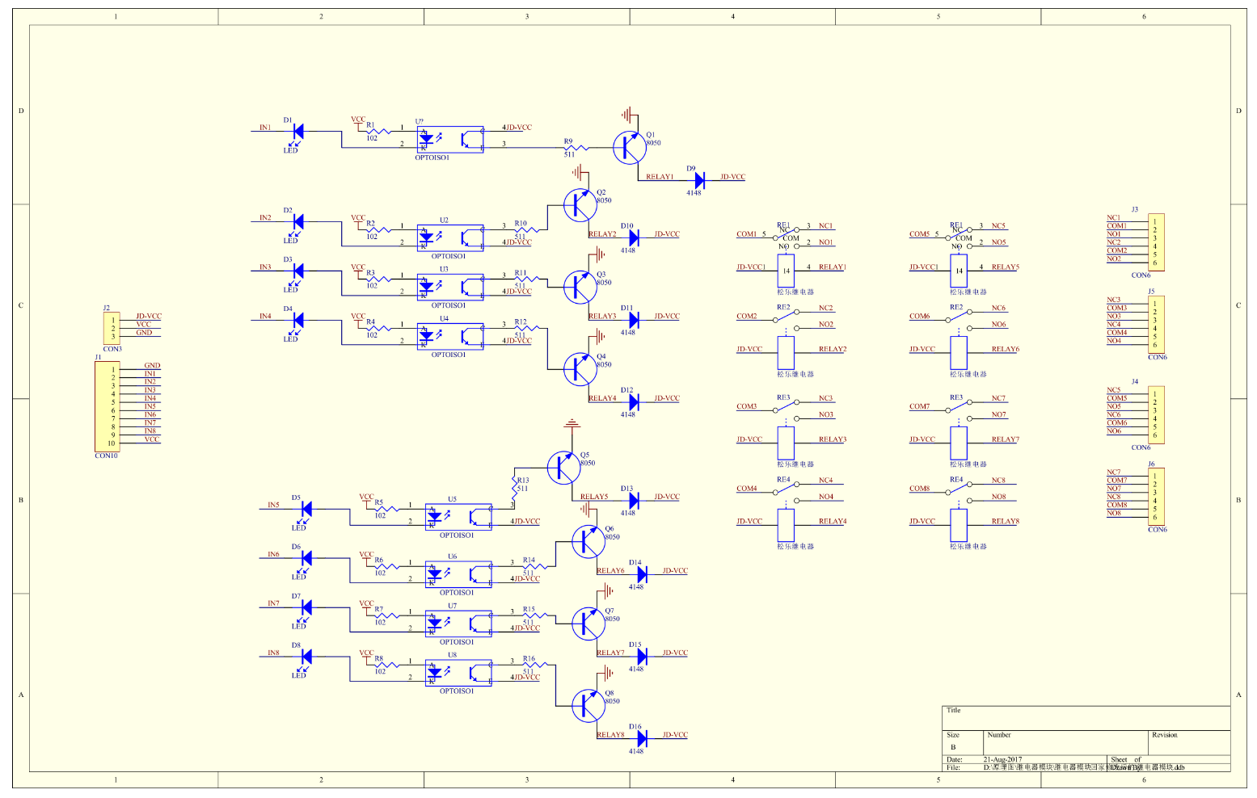
Task: Select the ground symbol above Q5
Action: (x=572, y=423)
